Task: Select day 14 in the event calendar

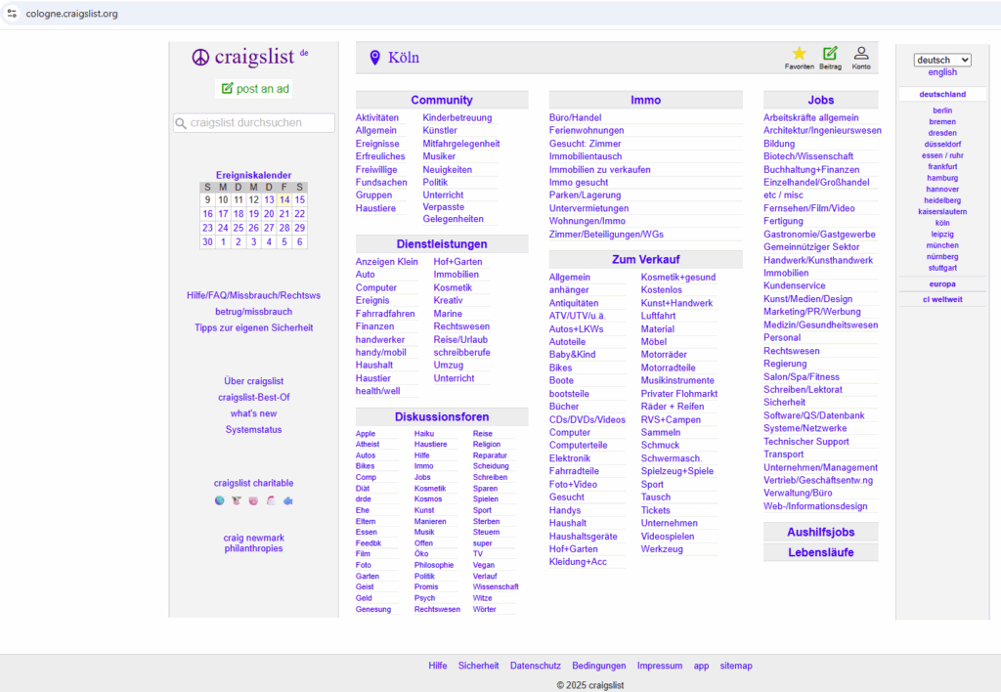Action: click(x=284, y=199)
